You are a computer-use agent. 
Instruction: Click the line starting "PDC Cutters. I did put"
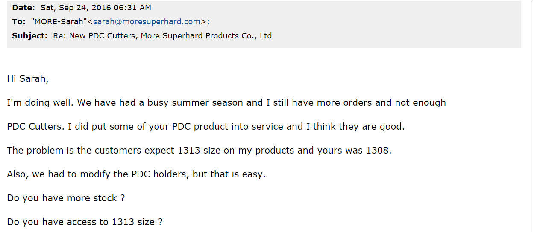click(x=205, y=127)
